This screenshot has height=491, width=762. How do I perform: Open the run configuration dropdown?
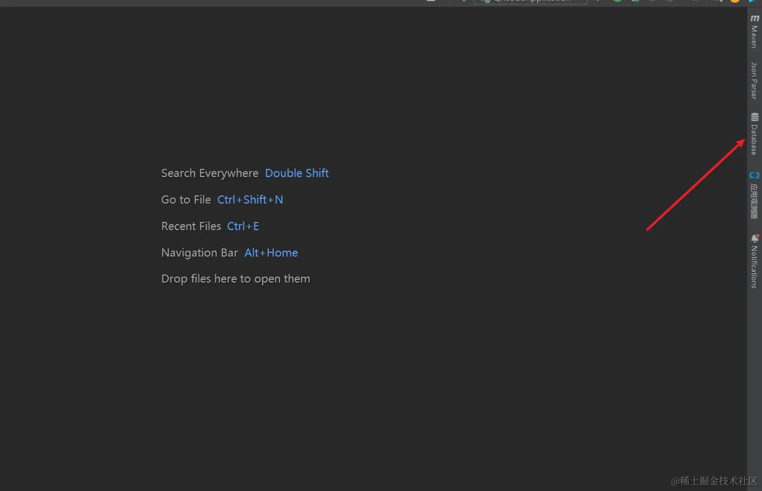coord(530,1)
